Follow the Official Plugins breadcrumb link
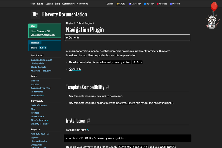This screenshot has height=148, width=222. coord(84,23)
